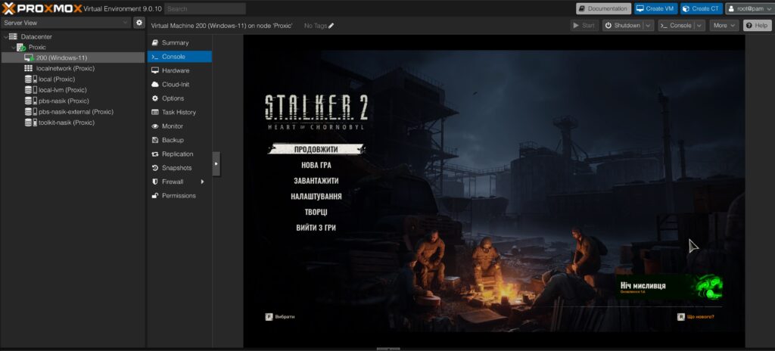Click the S.T.A.L.K.E.R. 2 game logo
The image size is (775, 351).
pos(316,111)
